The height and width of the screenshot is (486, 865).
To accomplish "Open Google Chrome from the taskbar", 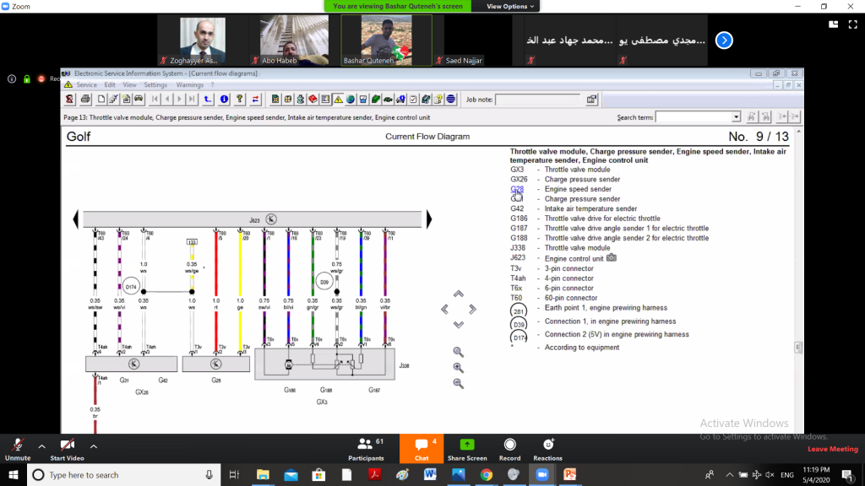I will tap(486, 474).
